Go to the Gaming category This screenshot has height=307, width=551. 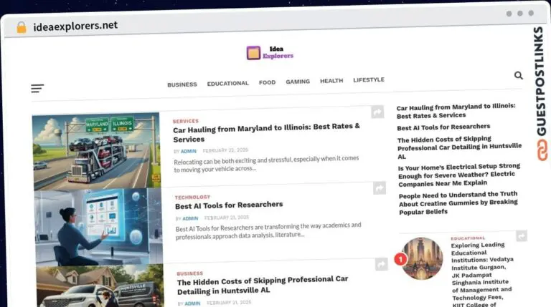298,82
